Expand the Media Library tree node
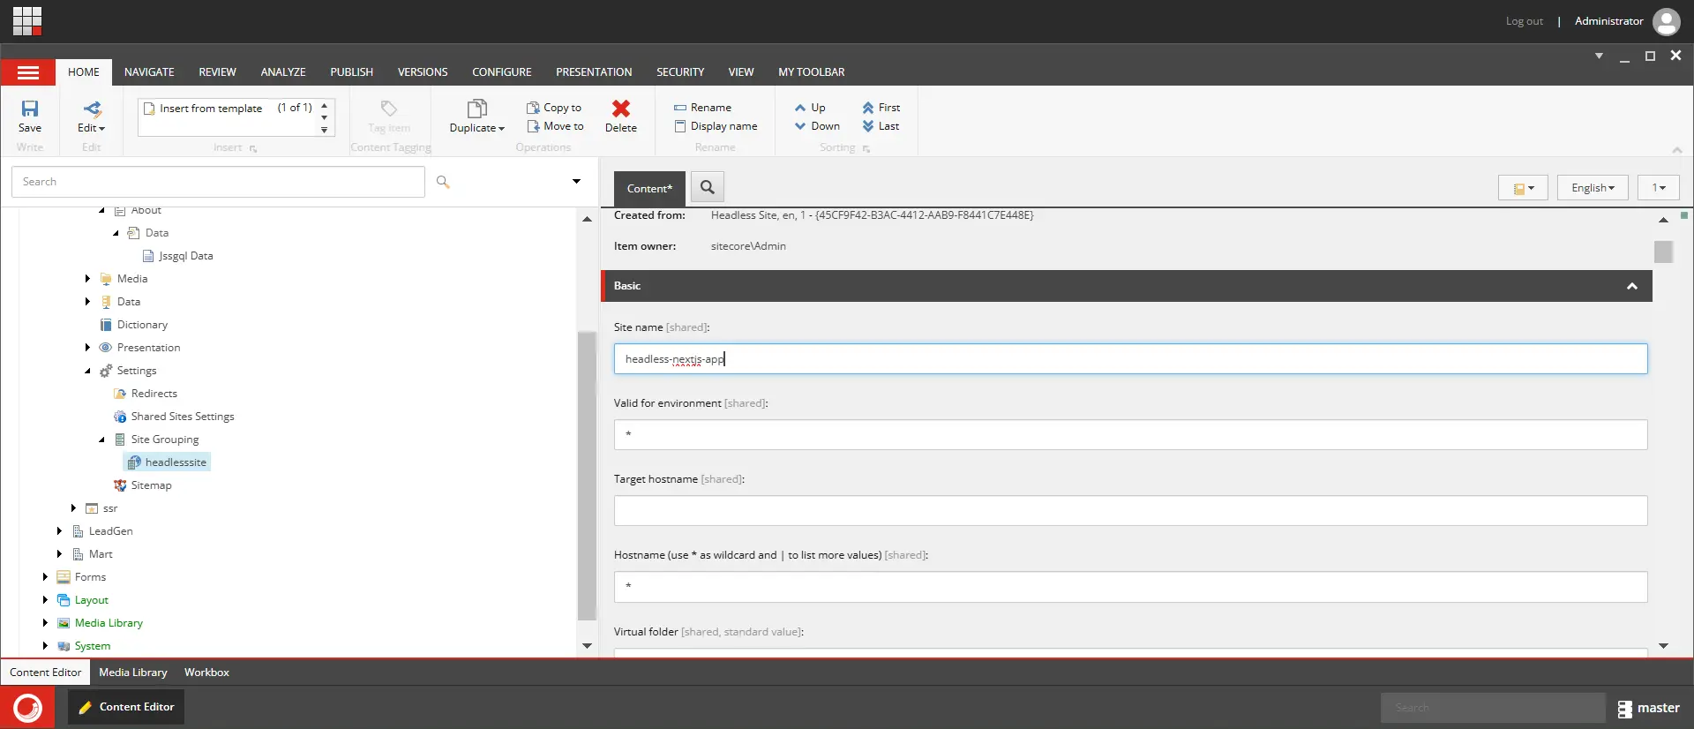 pos(45,623)
